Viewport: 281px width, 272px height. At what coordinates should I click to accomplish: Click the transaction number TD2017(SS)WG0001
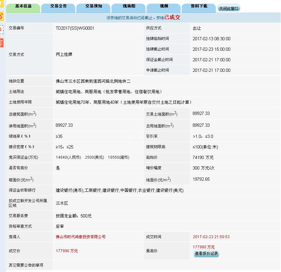coord(75,28)
